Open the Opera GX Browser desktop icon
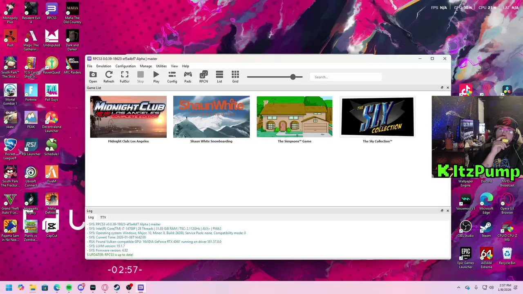Image resolution: width=523 pixels, height=294 pixels. tap(507, 203)
